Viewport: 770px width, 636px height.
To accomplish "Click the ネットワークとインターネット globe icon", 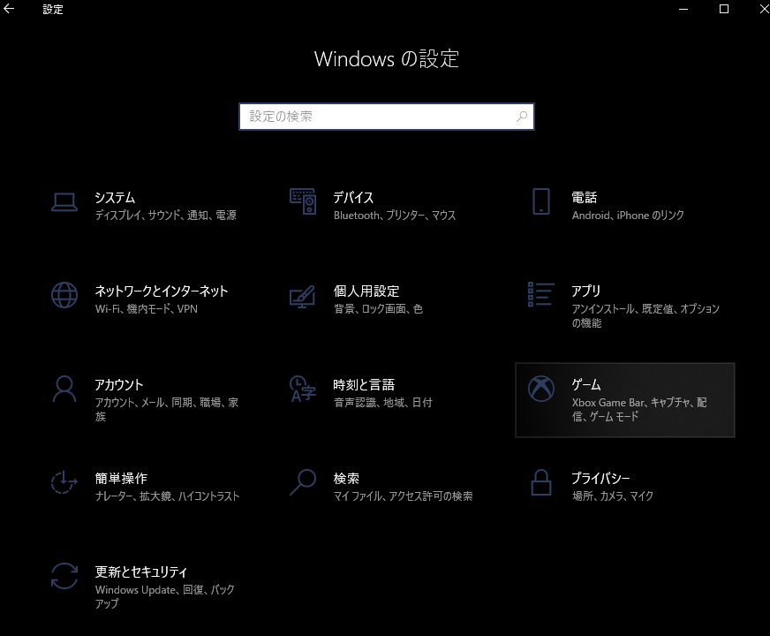I will point(64,295).
